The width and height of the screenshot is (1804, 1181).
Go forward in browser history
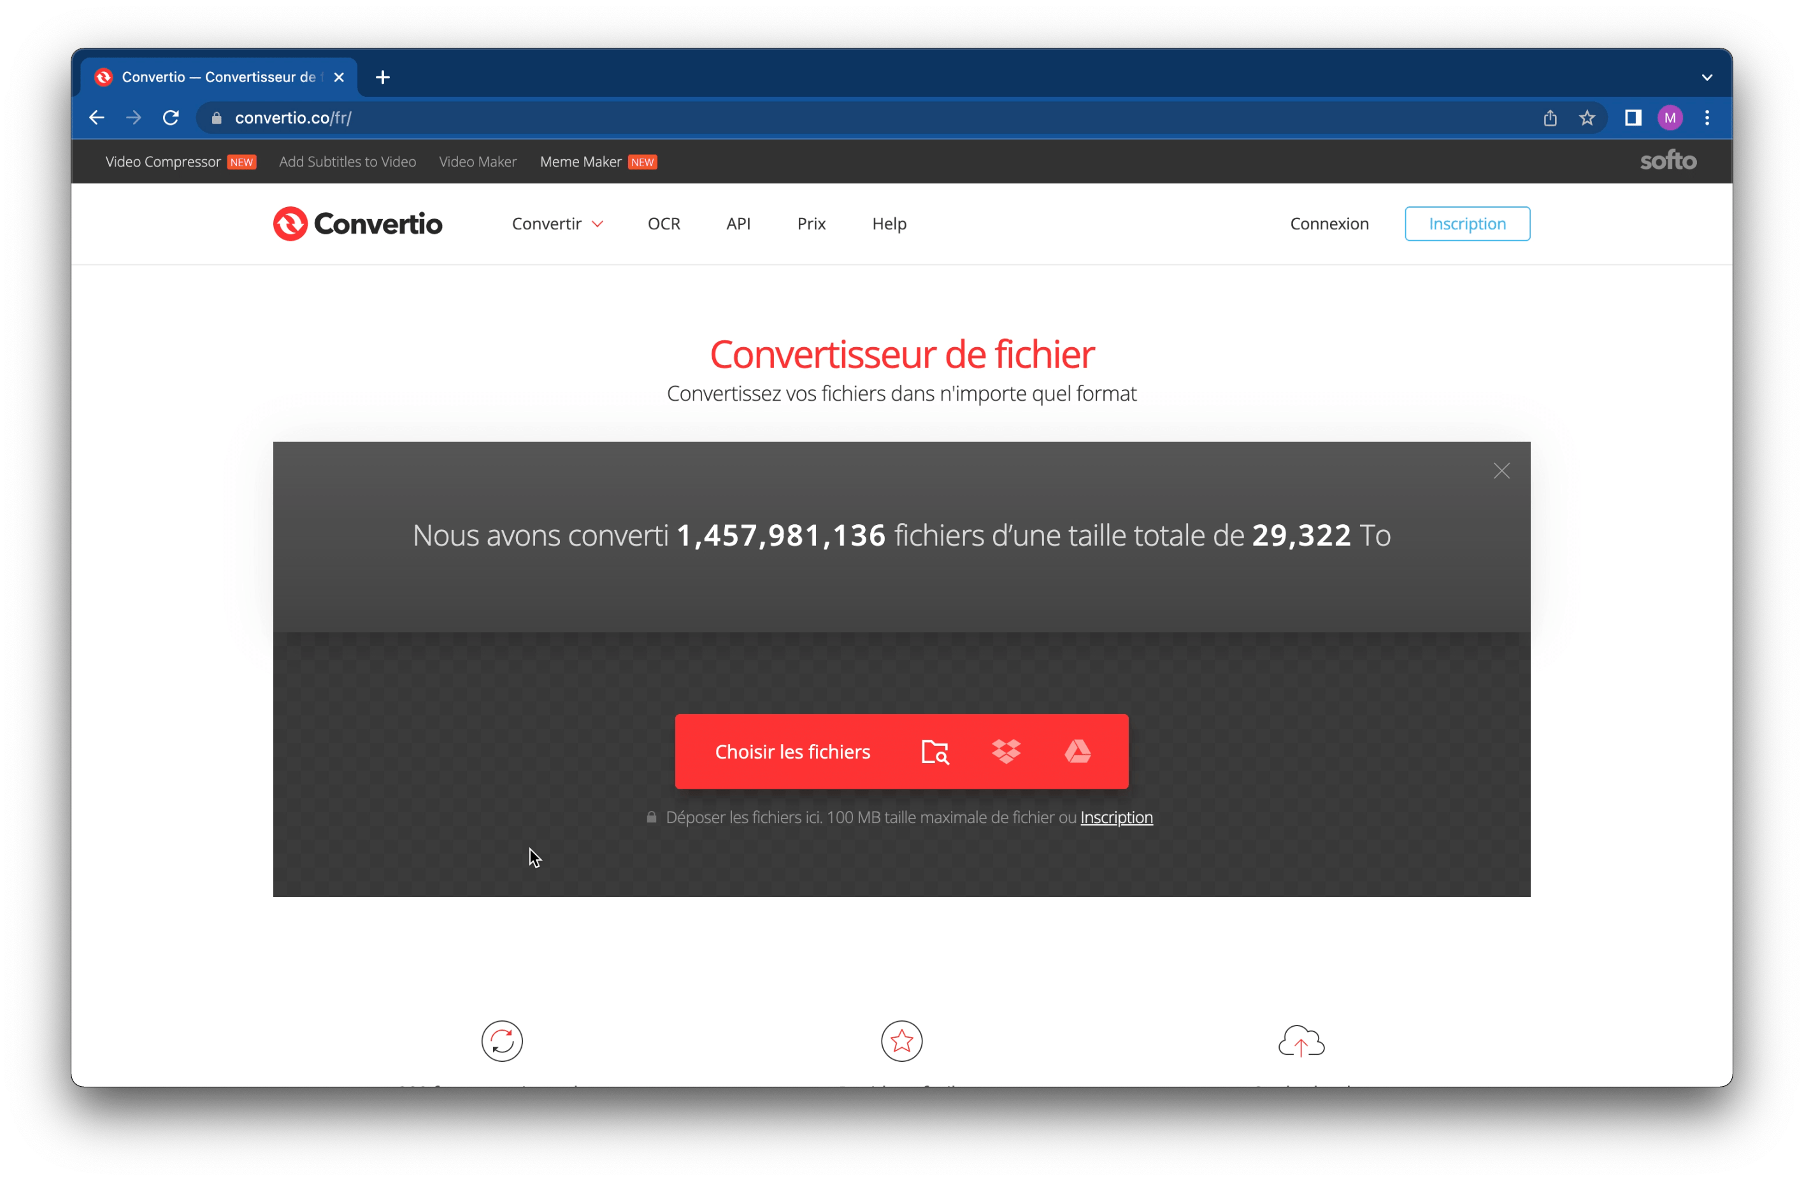tap(133, 117)
